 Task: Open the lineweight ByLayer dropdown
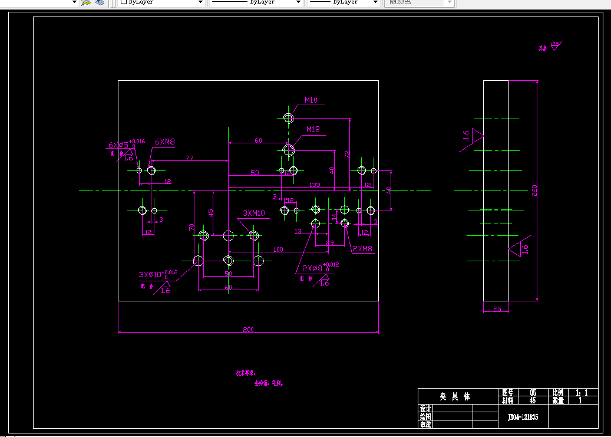(x=376, y=2)
